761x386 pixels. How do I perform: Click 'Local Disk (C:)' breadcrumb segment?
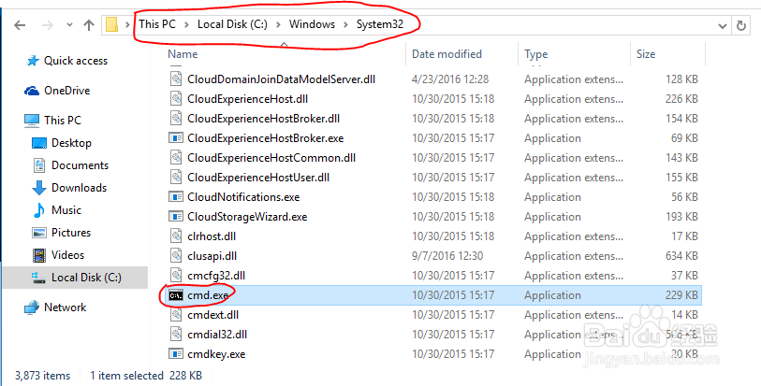coord(232,24)
